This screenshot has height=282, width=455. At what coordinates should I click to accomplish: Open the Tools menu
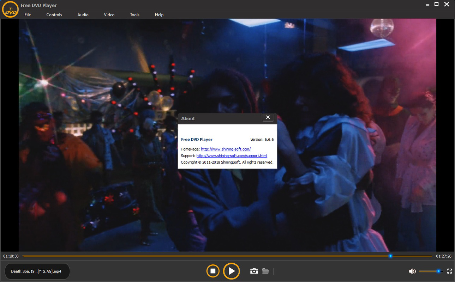pyautogui.click(x=134, y=15)
